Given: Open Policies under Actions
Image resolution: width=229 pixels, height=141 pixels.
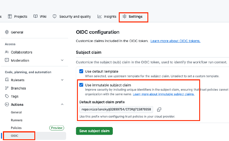Looking at the screenshot, I should coord(16,128).
